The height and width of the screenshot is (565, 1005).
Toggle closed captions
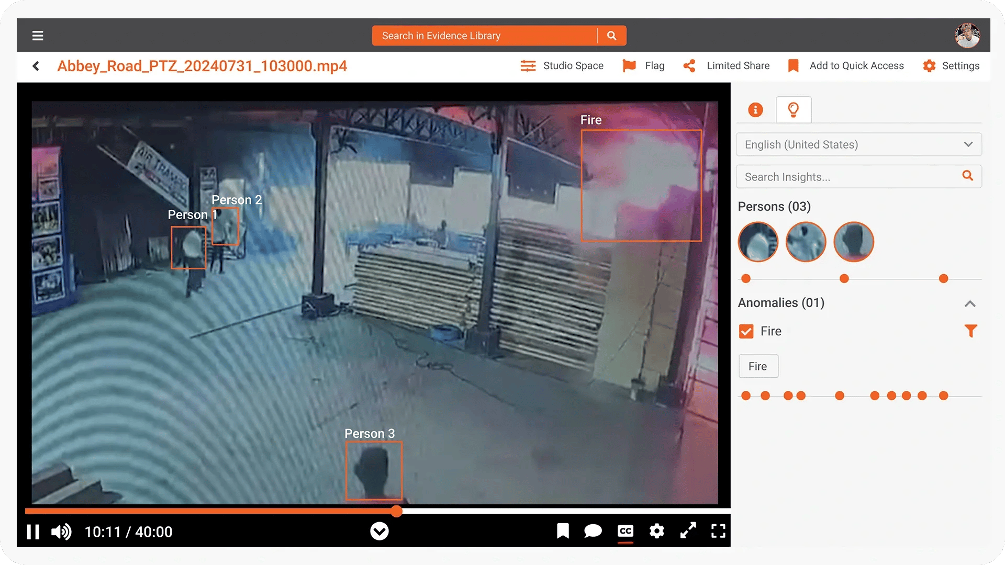point(626,531)
